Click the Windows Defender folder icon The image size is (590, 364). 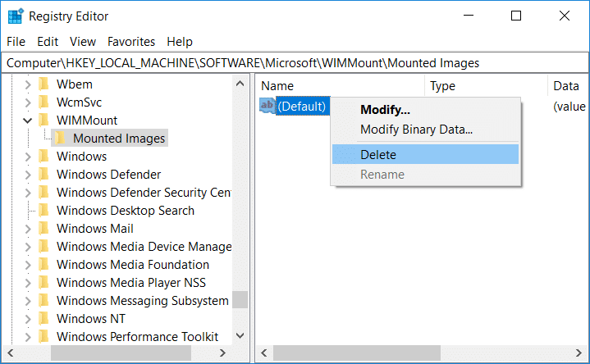(x=44, y=175)
